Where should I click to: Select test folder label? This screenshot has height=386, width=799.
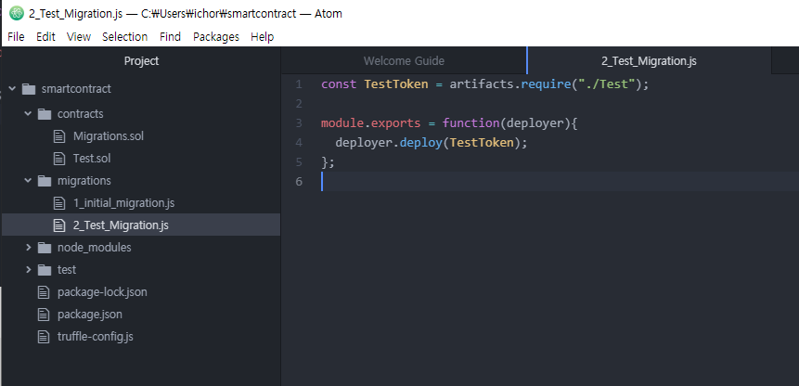click(x=67, y=270)
